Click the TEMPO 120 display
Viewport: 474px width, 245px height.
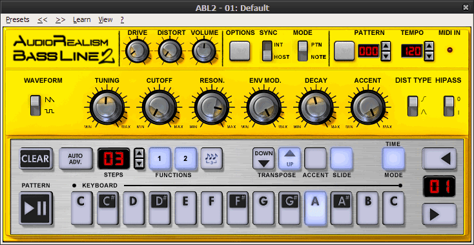(x=412, y=51)
